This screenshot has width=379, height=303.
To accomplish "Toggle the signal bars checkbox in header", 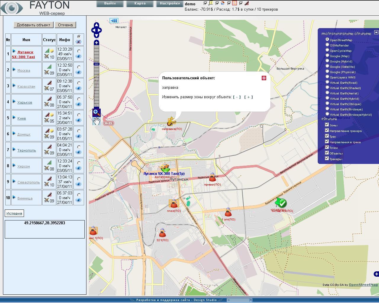I will point(241,4).
